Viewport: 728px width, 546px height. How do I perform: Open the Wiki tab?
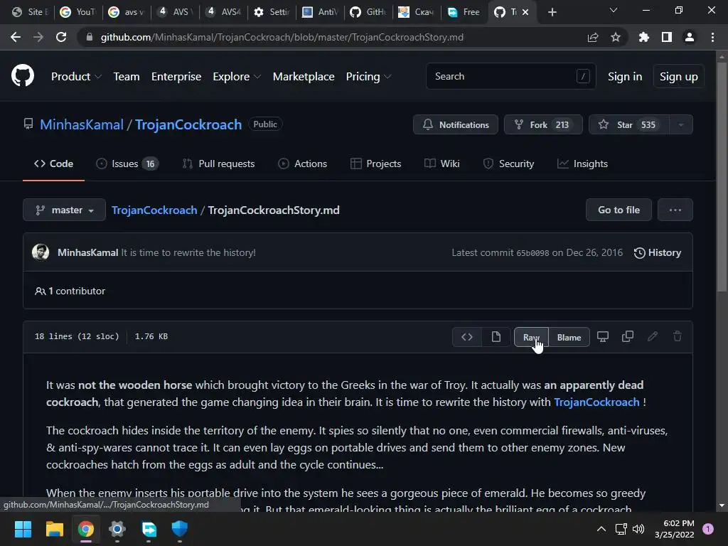pos(442,164)
